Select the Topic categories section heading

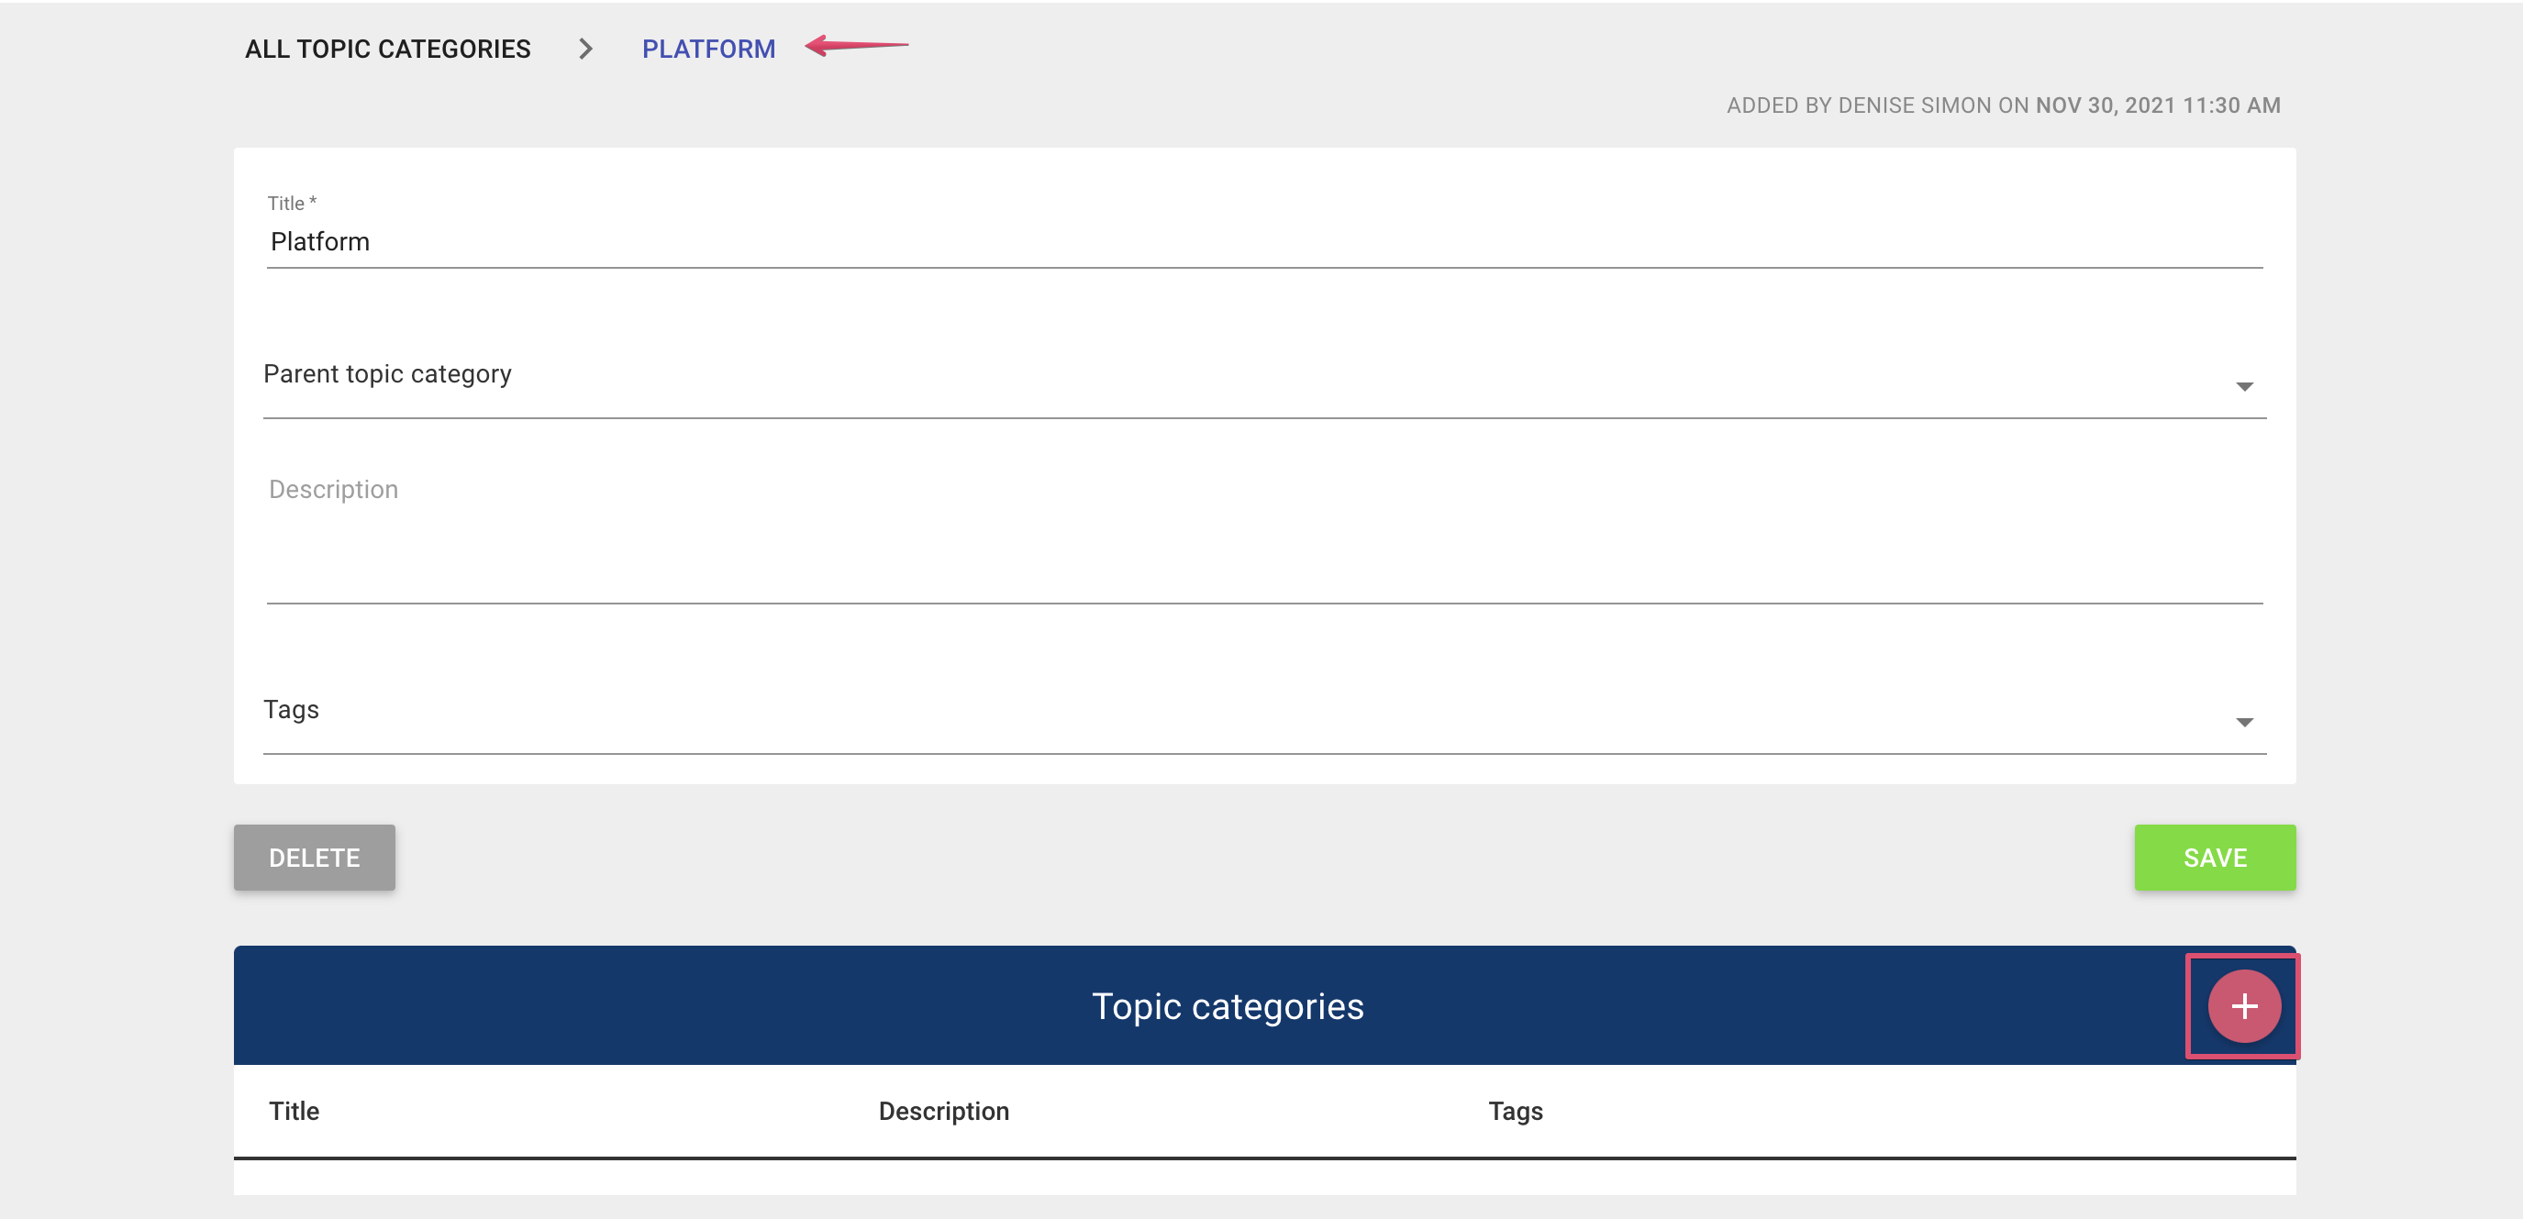pos(1228,1006)
